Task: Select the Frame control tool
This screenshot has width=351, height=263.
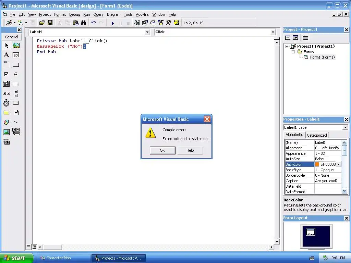Action: click(x=7, y=65)
